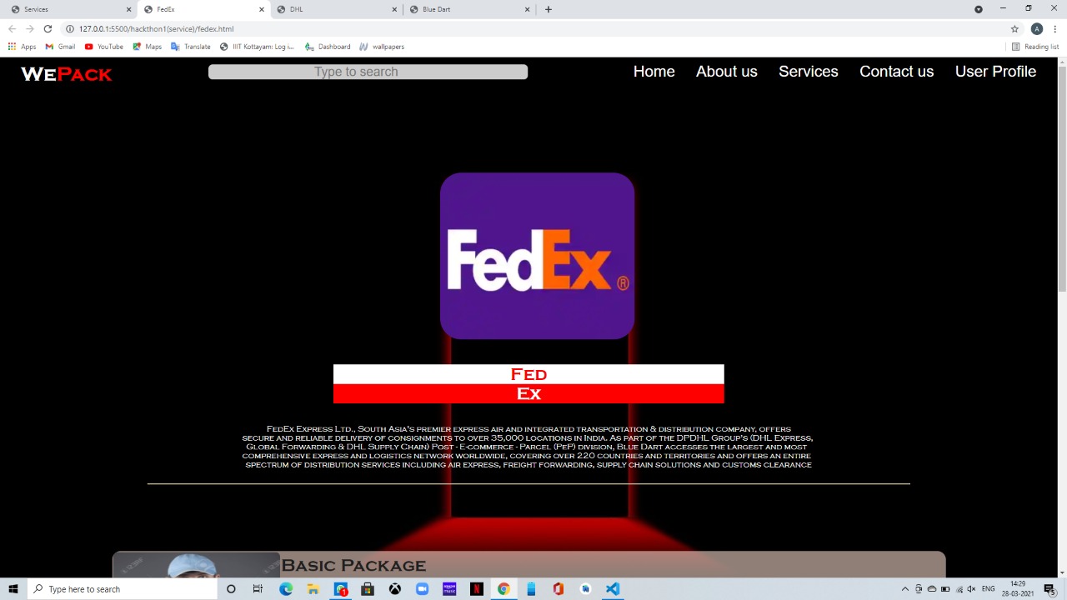Click the Chrome taskbar icon
This screenshot has height=600, width=1067.
tap(503, 589)
